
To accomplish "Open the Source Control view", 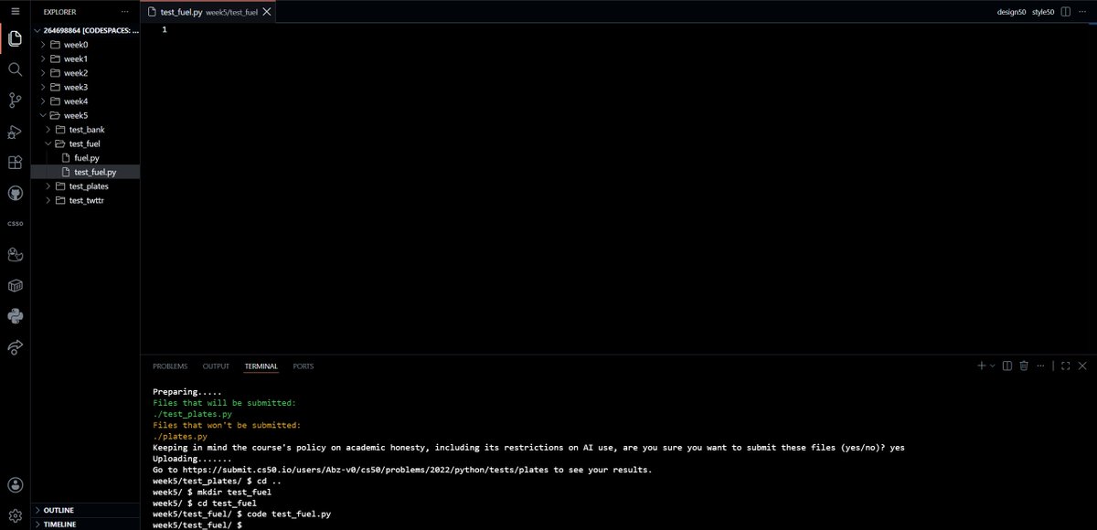I will click(x=15, y=101).
